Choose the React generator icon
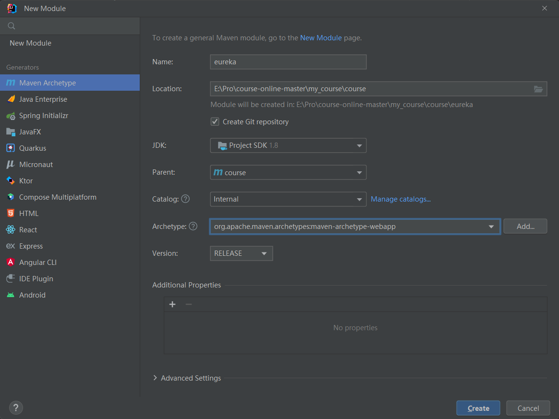This screenshot has width=559, height=419. tap(11, 230)
